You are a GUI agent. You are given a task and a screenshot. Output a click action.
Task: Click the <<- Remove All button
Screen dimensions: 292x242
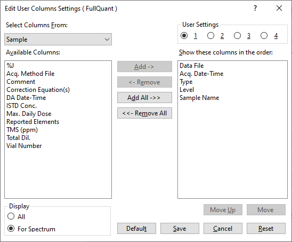tap(144, 113)
